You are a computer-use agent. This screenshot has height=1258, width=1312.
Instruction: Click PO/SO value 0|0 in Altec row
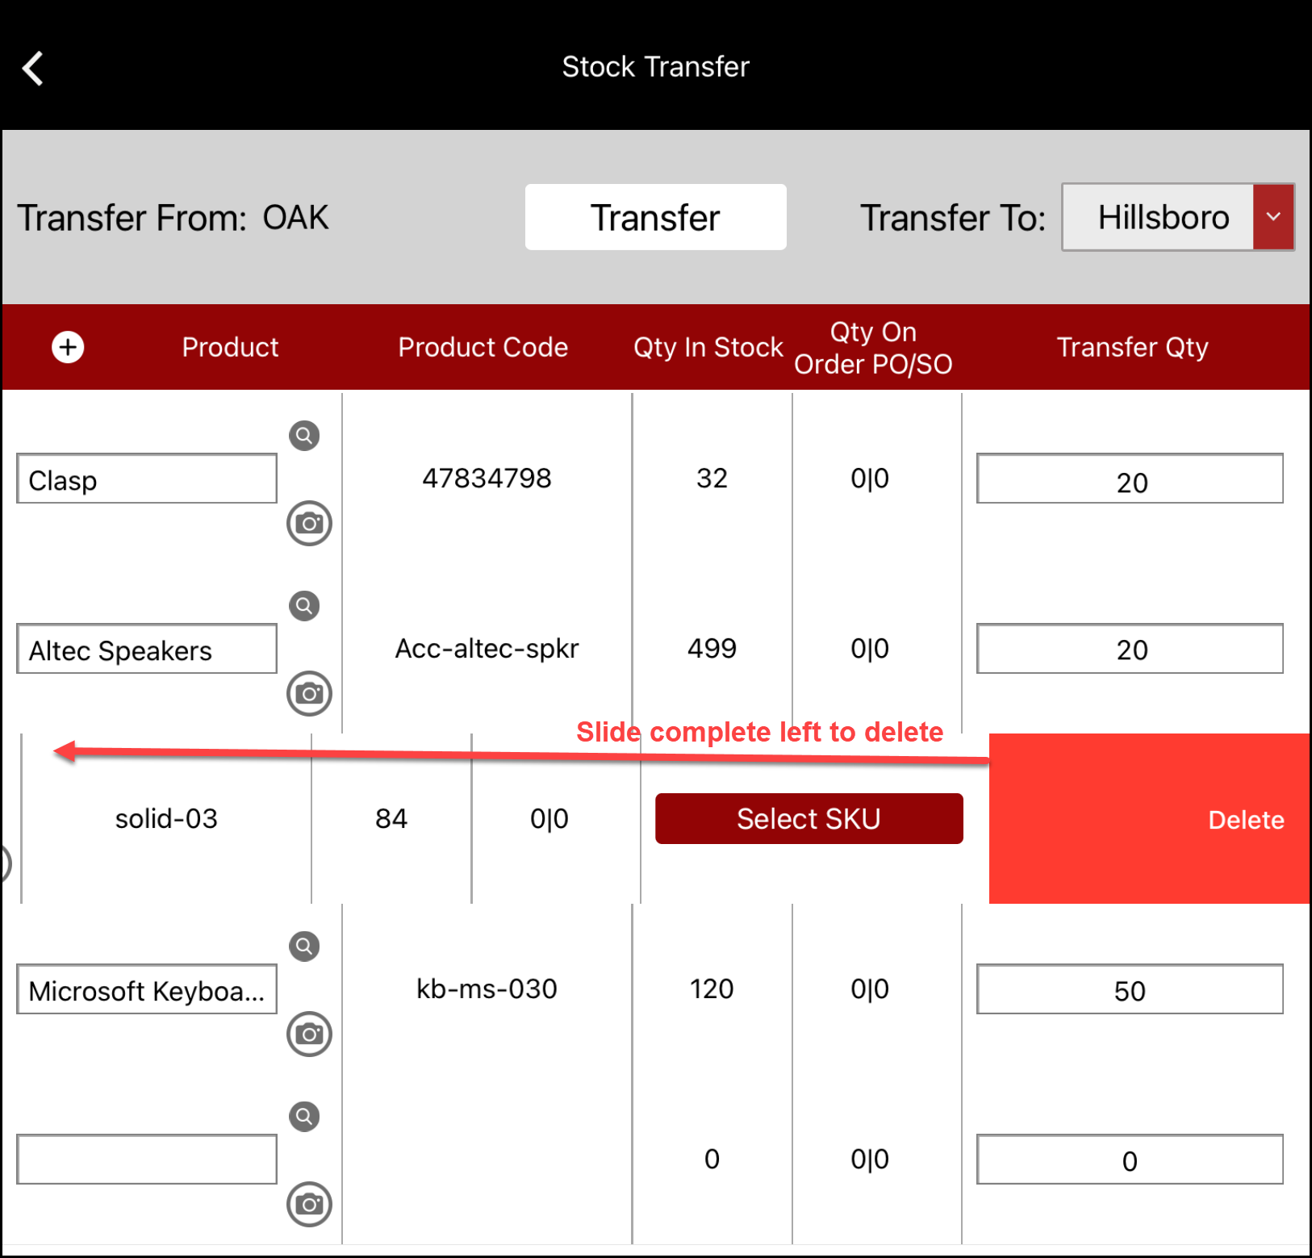[x=870, y=649]
